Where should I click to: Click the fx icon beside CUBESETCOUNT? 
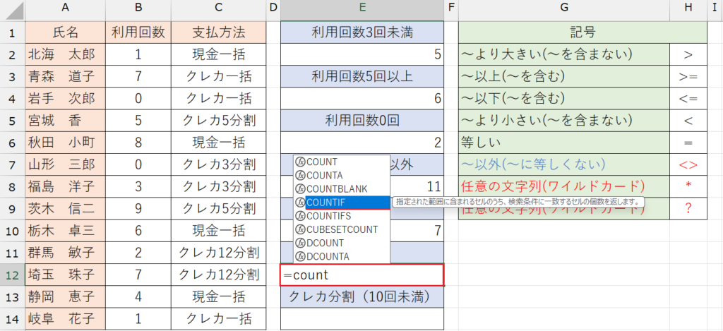tap(301, 229)
